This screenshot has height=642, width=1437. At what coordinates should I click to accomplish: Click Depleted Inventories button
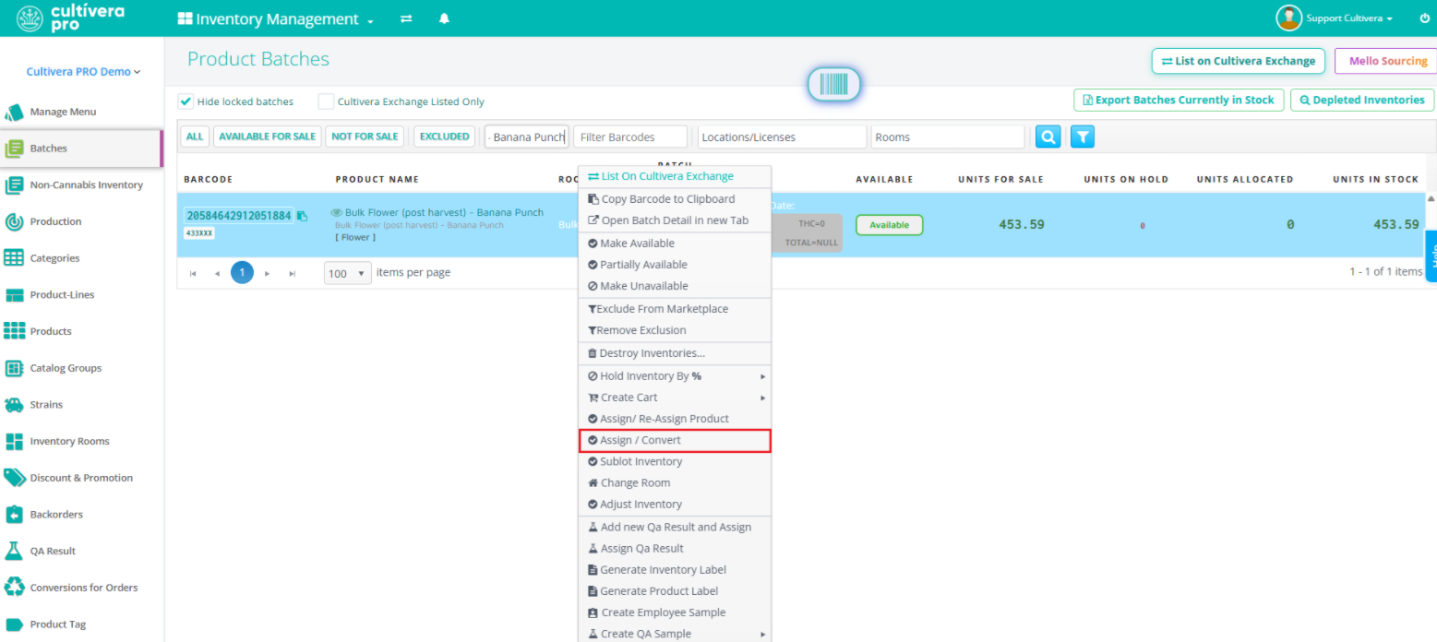[1362, 100]
